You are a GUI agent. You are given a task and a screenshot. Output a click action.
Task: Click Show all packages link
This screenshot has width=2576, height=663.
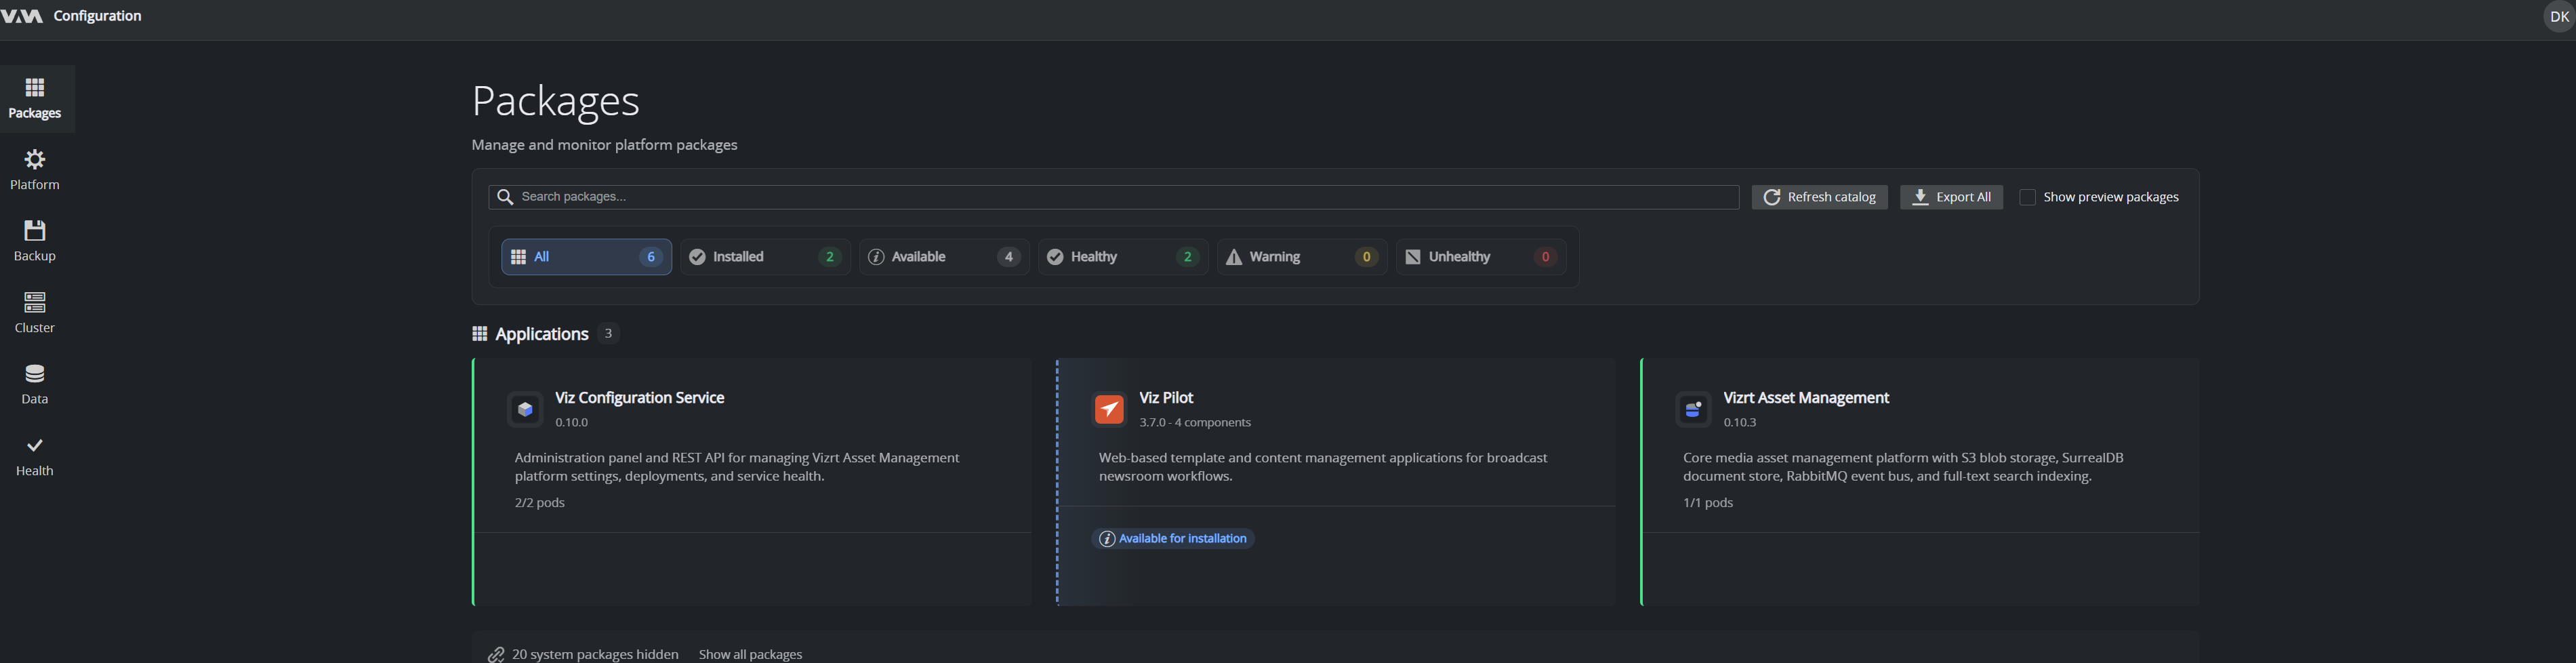point(750,655)
